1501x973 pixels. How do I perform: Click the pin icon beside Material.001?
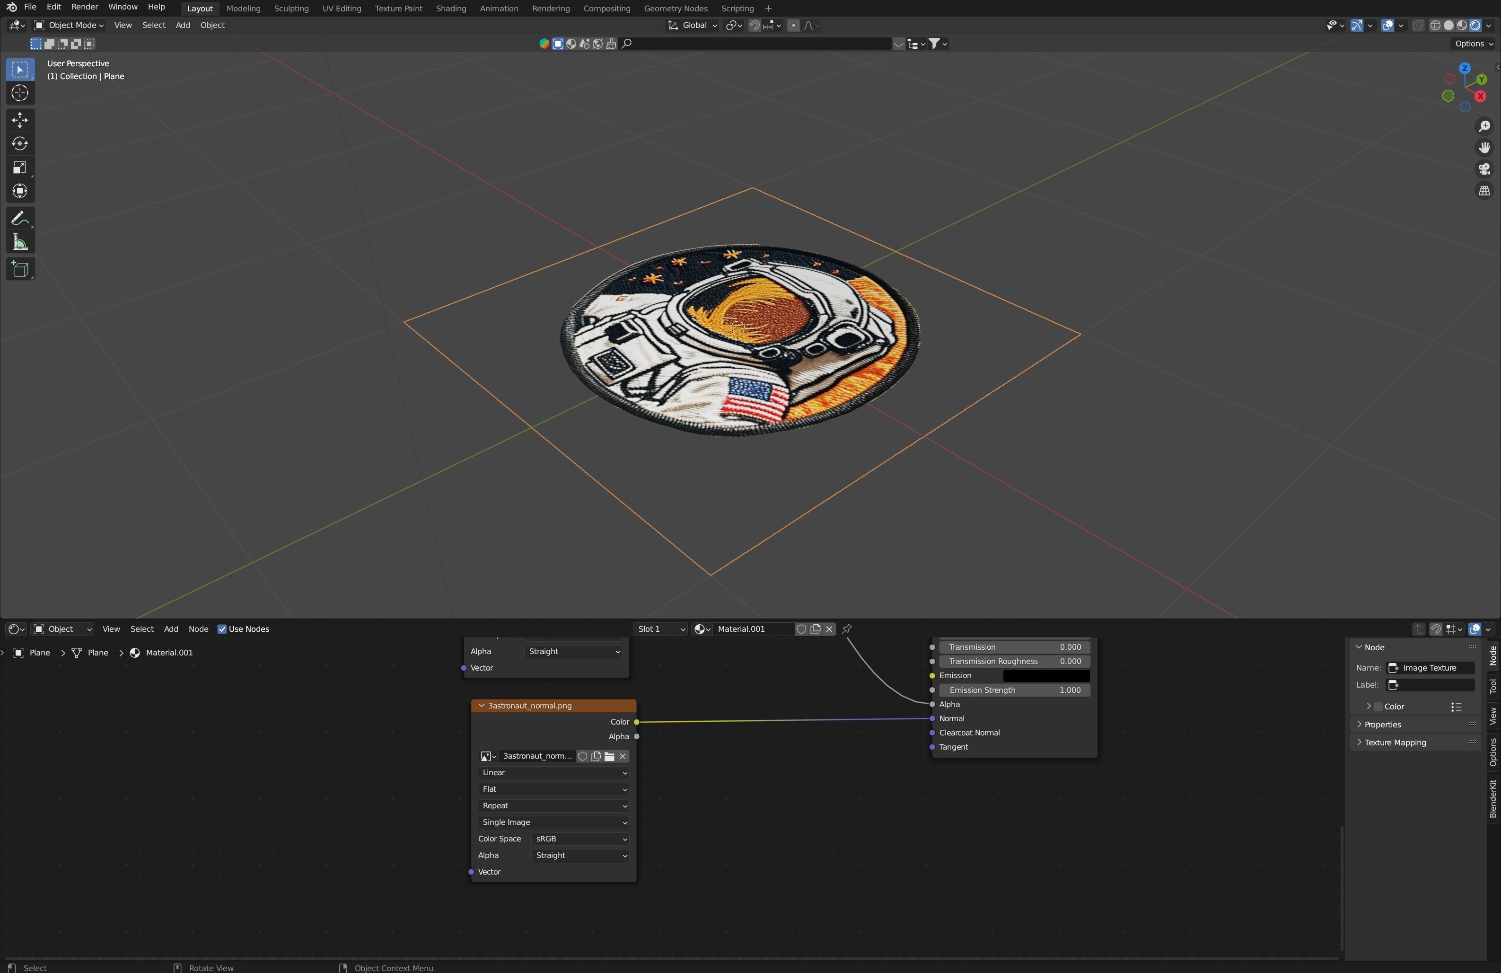pyautogui.click(x=846, y=629)
